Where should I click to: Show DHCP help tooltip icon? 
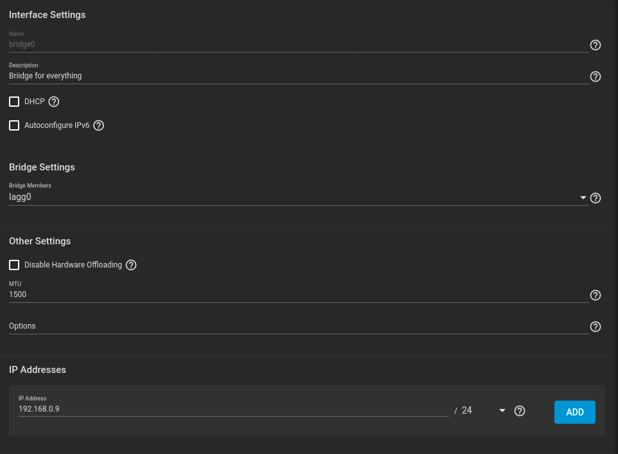pos(54,102)
